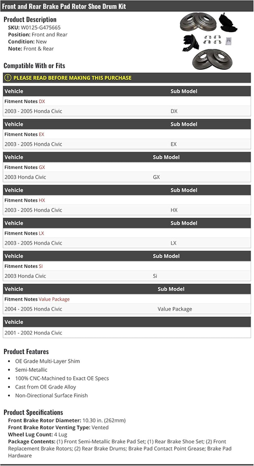This screenshot has height=466, width=254.
Task: Open the LX fitment notes link
Action: pos(41,234)
